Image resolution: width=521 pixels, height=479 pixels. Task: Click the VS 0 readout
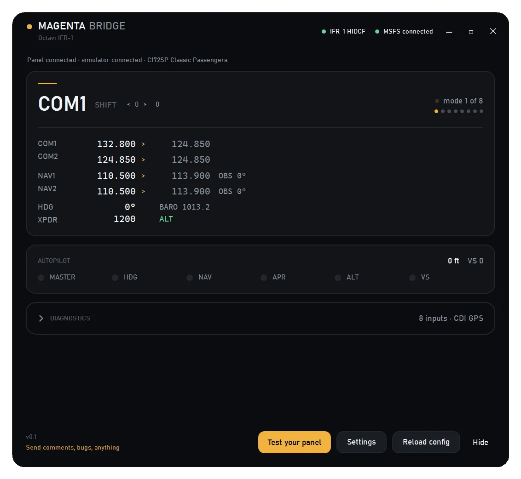[x=475, y=261]
